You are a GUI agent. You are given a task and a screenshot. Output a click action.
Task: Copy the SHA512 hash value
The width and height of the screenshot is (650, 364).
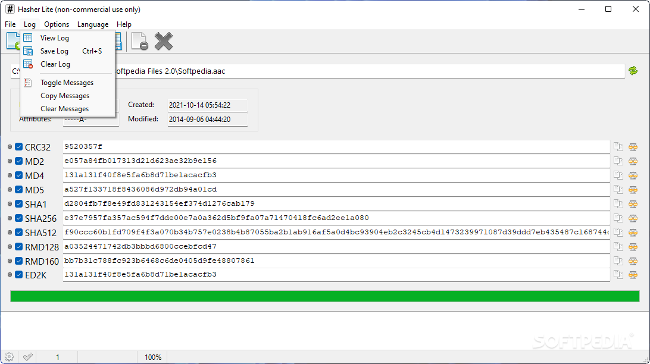[618, 233]
